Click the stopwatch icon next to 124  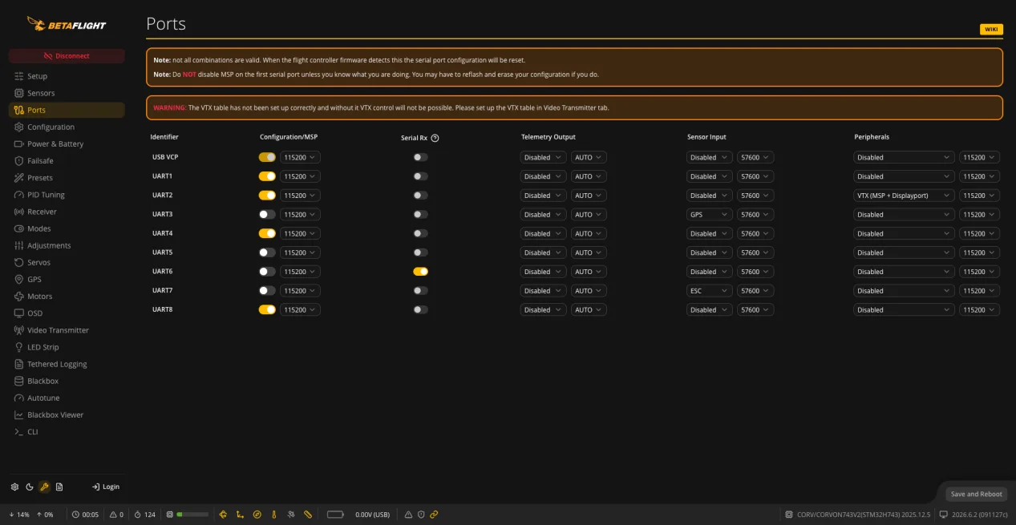tap(137, 515)
